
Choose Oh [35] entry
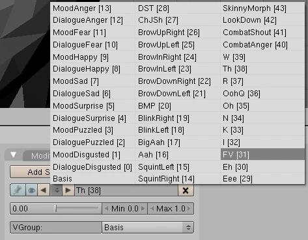pos(262,106)
